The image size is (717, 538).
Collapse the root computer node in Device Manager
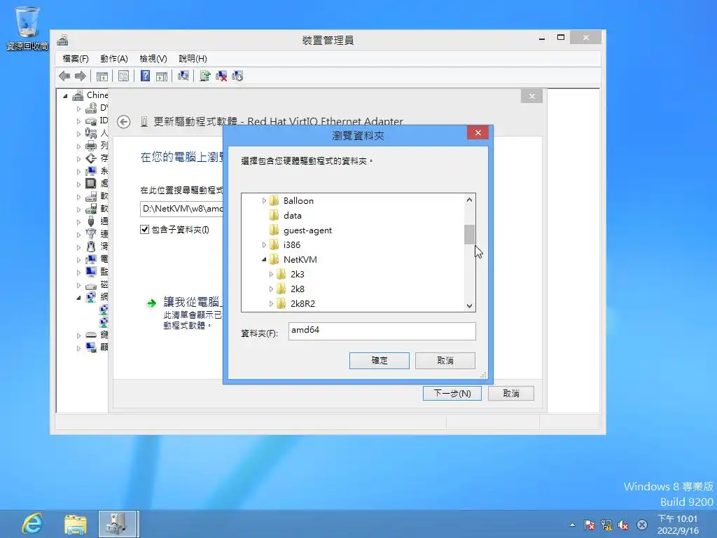[65, 96]
